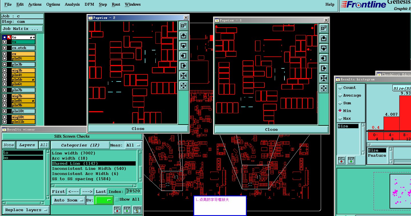The height and width of the screenshot is (216, 411).
Task: Click the UNDO icon in Results viewer
Action: tap(137, 210)
